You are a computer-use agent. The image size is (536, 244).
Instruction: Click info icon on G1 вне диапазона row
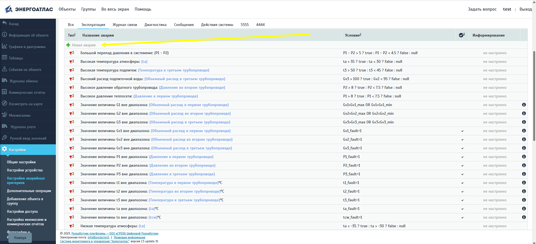[524, 105]
